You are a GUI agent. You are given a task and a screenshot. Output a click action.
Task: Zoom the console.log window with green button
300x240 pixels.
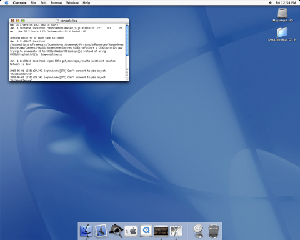click(23, 21)
